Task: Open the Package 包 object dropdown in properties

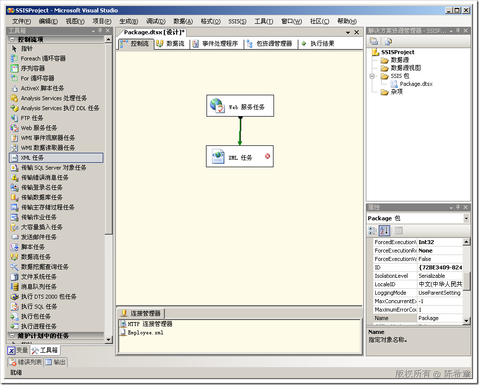Action: coord(466,218)
